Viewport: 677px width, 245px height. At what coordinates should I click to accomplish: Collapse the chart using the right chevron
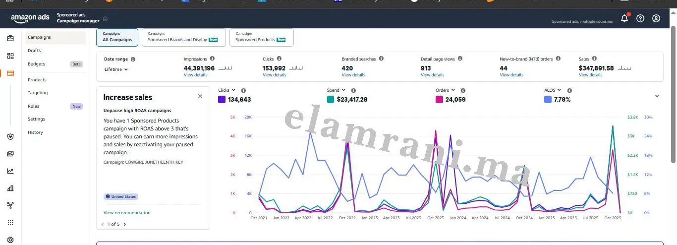tap(657, 96)
